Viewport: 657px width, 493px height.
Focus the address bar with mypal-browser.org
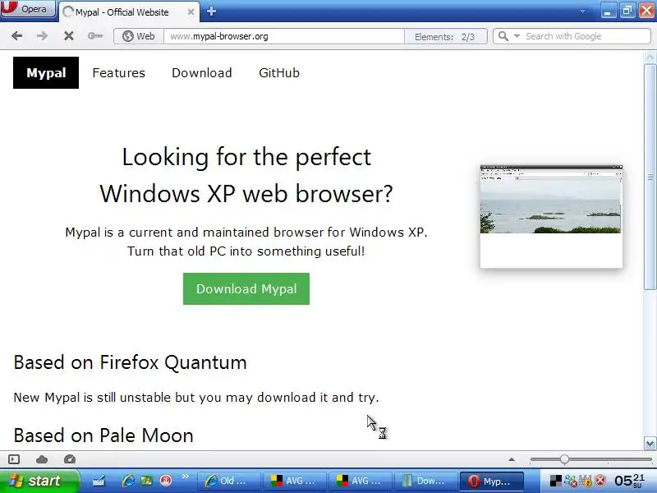(283, 36)
